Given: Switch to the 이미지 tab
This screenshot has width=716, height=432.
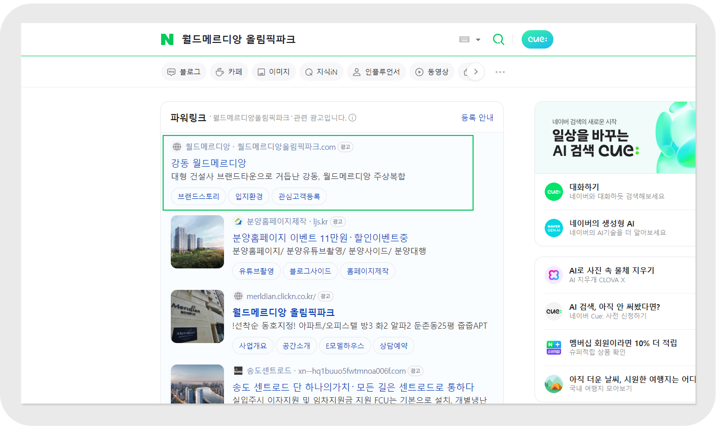Looking at the screenshot, I should [x=273, y=72].
